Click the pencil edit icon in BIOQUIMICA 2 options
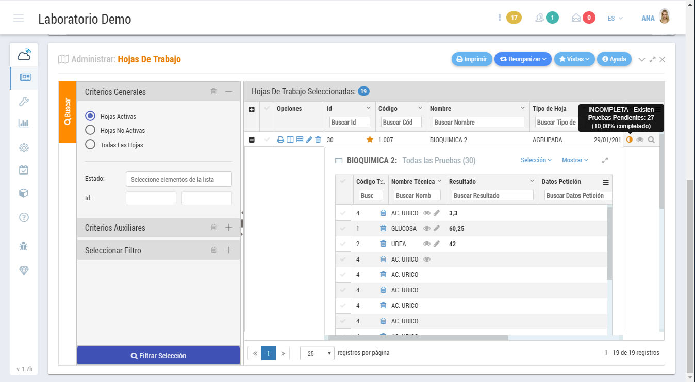 [309, 140]
